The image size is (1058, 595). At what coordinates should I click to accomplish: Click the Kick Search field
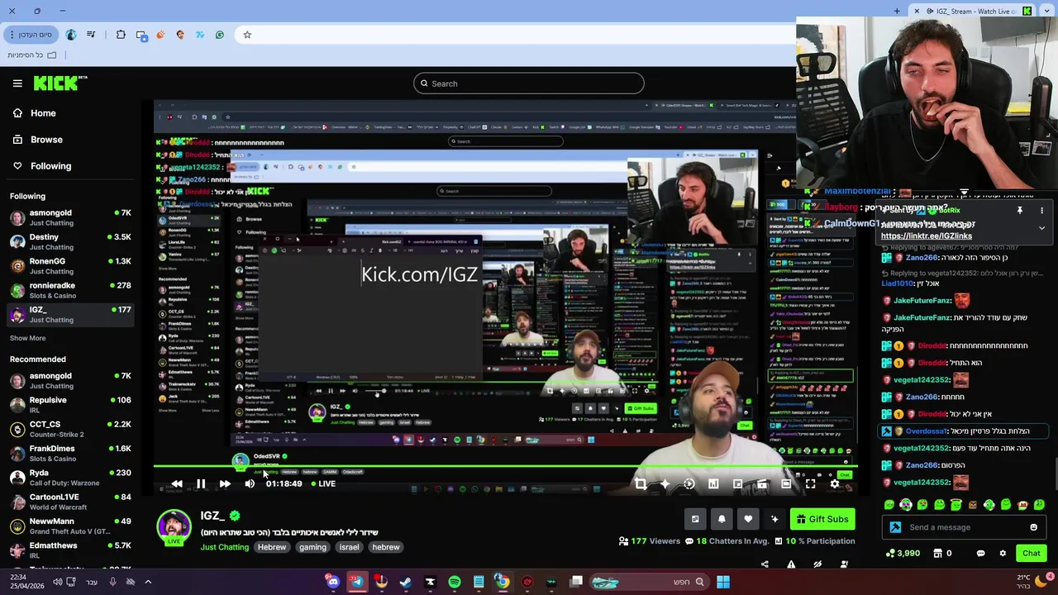(x=529, y=83)
